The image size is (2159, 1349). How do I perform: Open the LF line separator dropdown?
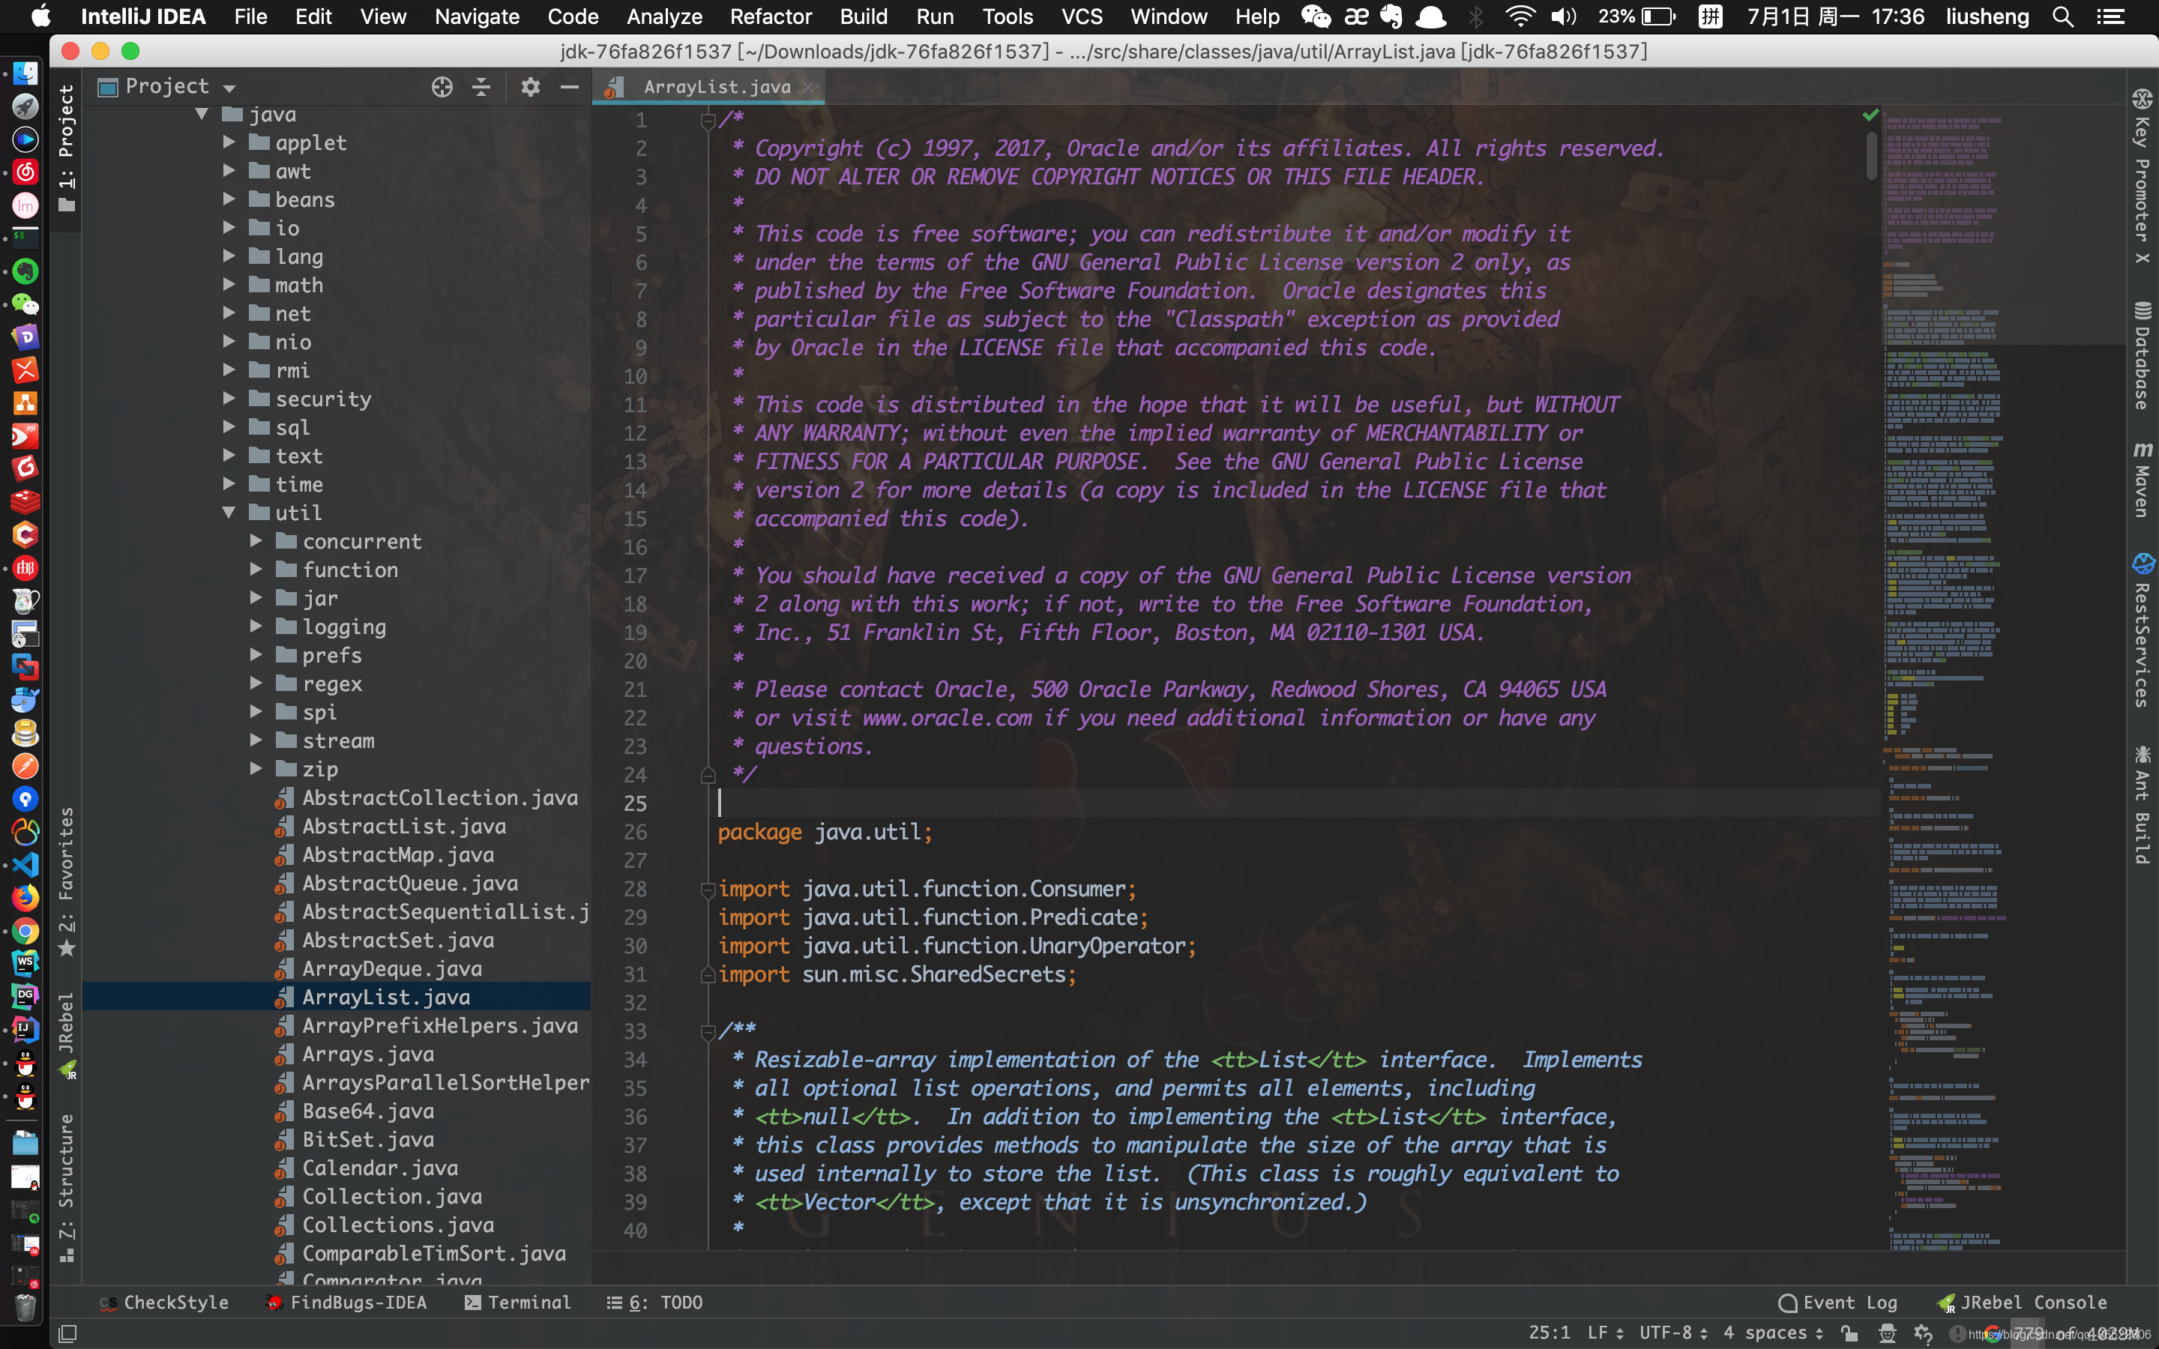point(1605,1333)
